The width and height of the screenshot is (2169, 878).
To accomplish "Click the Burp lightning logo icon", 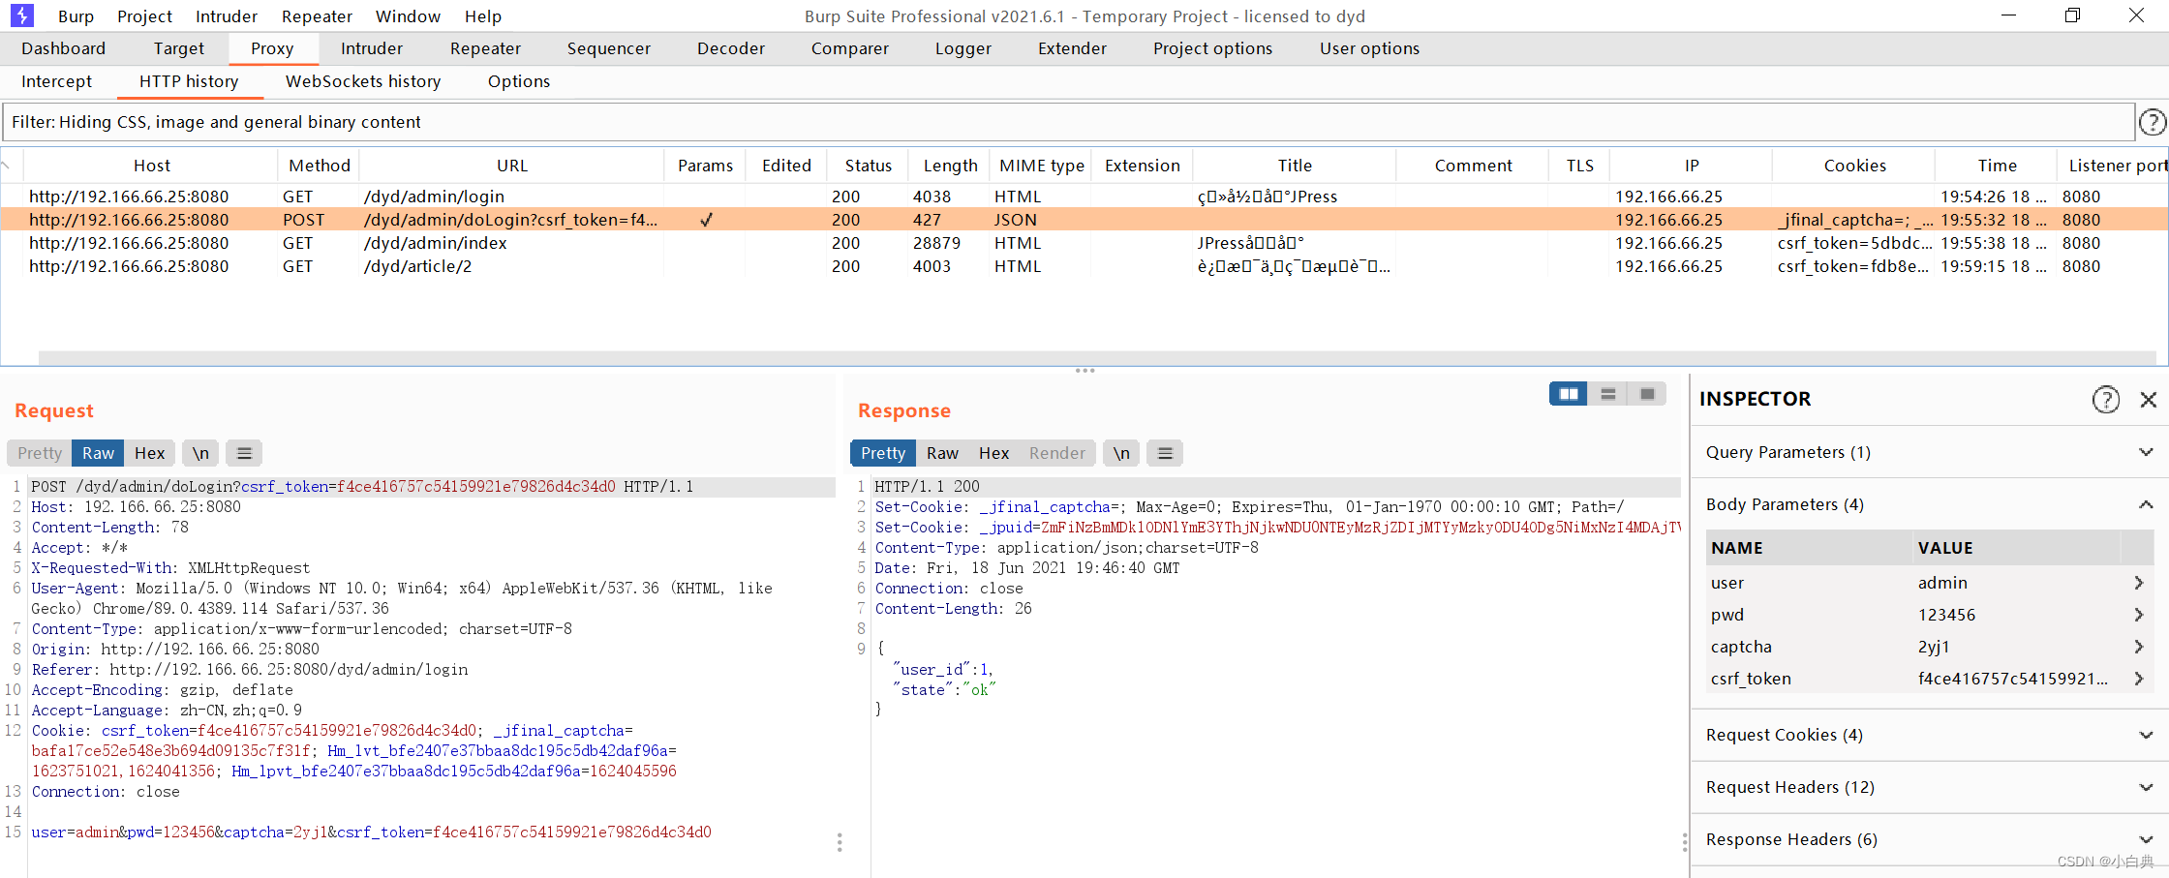I will [22, 15].
